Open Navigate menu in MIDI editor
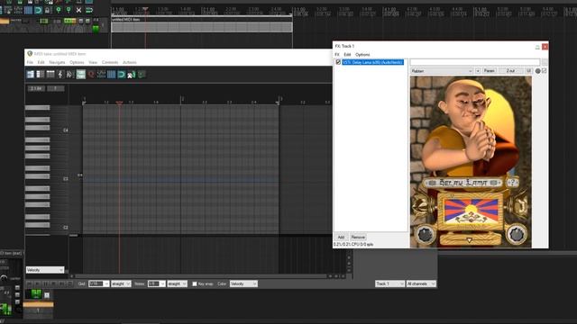This screenshot has width=577, height=324. pyautogui.click(x=57, y=62)
